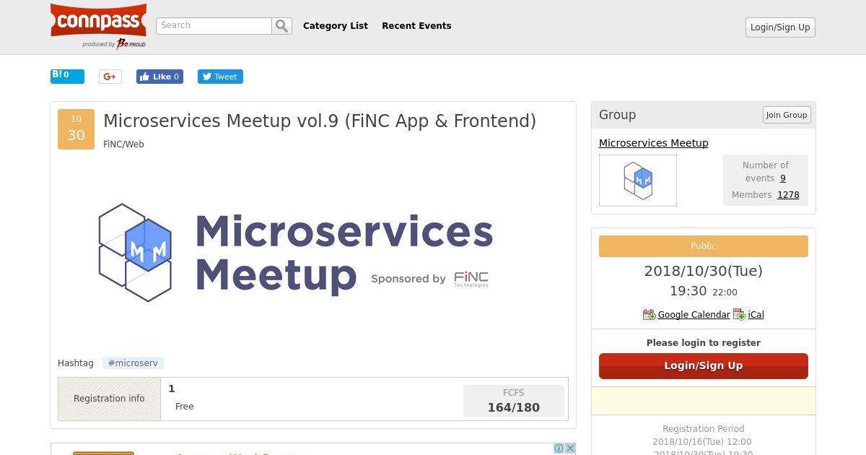
Task: Open Category List menu
Action: [335, 26]
